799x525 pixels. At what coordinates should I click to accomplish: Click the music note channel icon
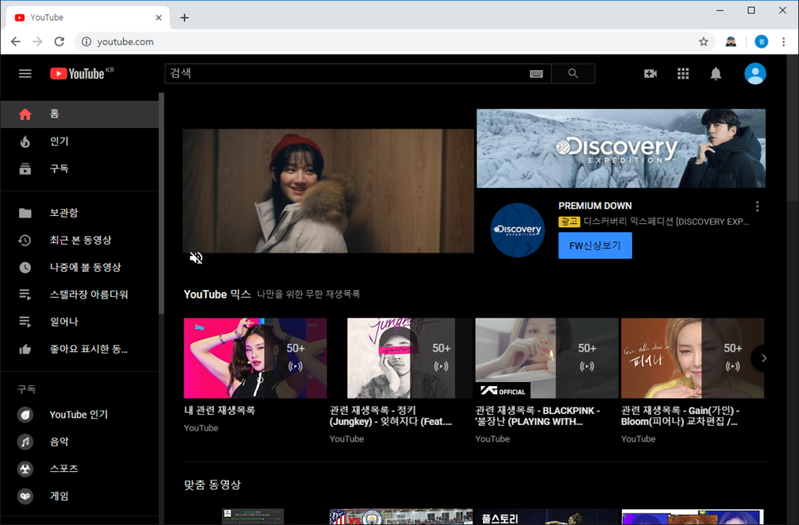25,441
